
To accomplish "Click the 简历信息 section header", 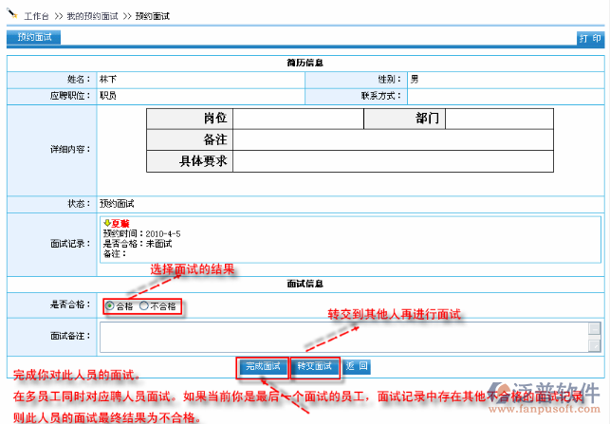I will tap(305, 63).
